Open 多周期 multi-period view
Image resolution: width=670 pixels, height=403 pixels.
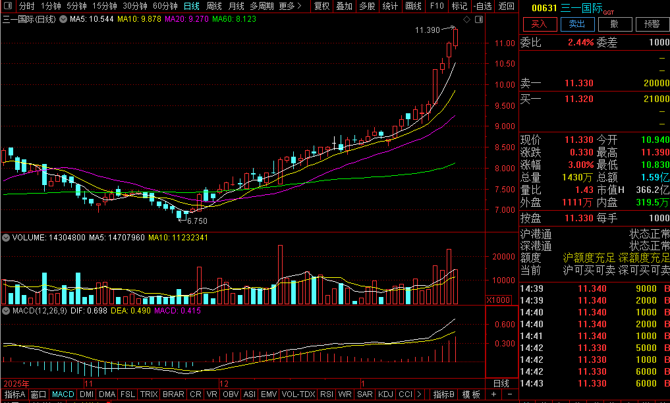coord(262,6)
